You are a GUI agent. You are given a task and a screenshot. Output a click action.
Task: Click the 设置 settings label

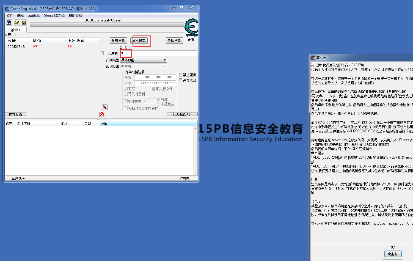191,40
